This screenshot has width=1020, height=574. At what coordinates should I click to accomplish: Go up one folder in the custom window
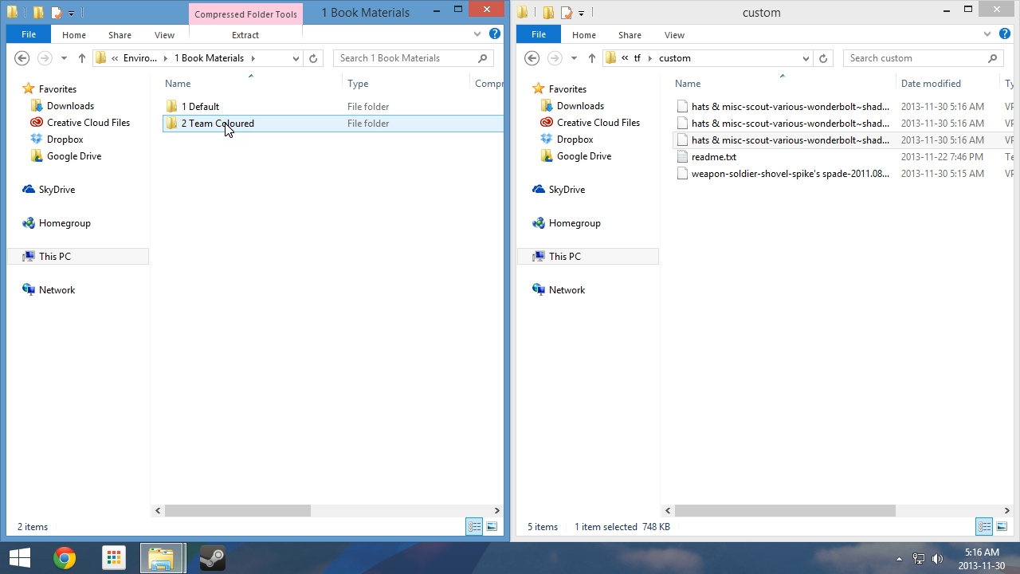click(591, 58)
